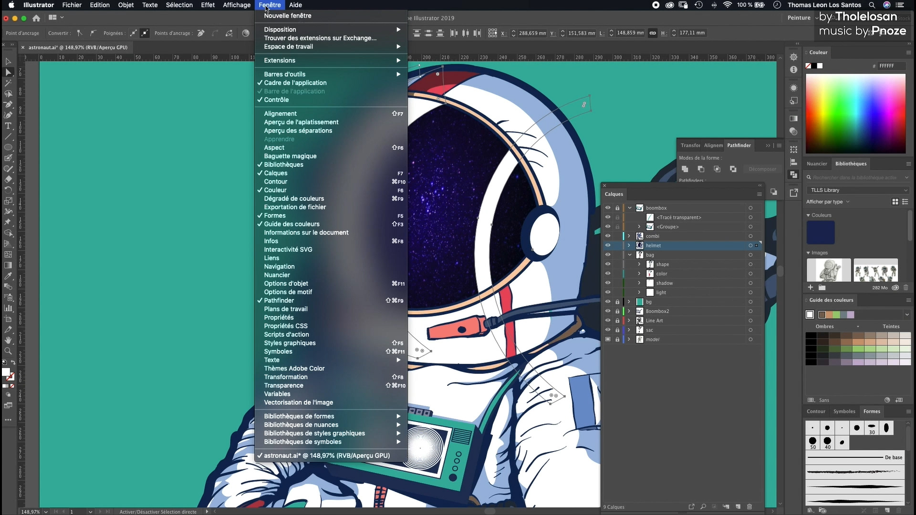
Task: Toggle visibility of the Line Art layer
Action: (x=608, y=320)
